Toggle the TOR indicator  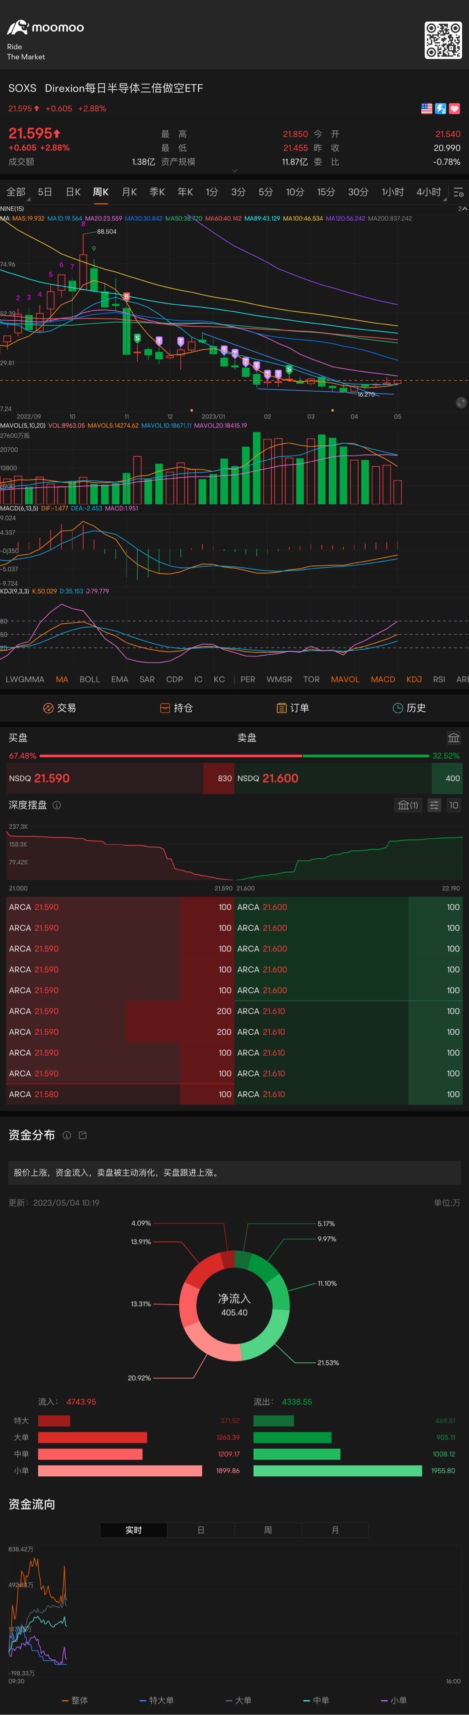(x=311, y=679)
